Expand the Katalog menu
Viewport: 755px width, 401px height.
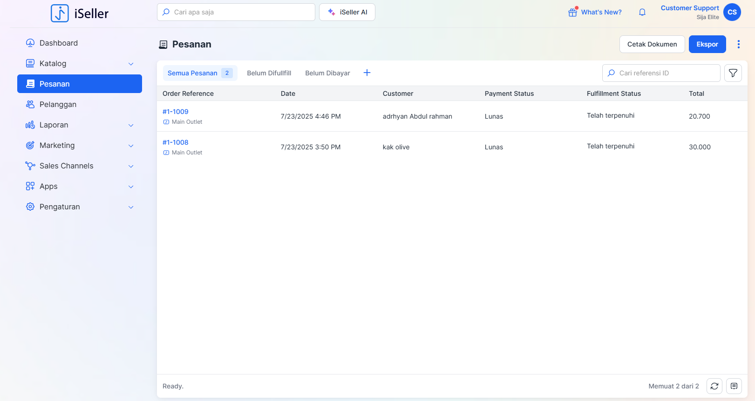79,64
